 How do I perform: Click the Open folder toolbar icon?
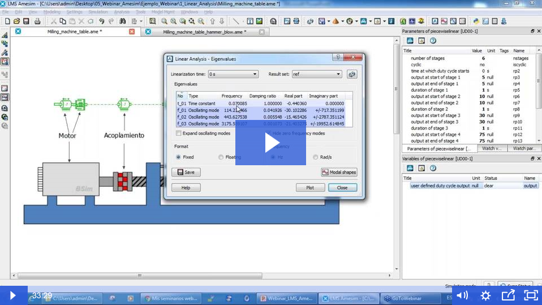pos(16,21)
